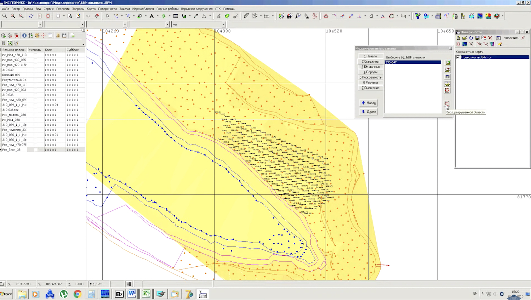
Task: Toggle Рисовать checkbox for Ис_Мод_470_113 row
Action: [35, 55]
